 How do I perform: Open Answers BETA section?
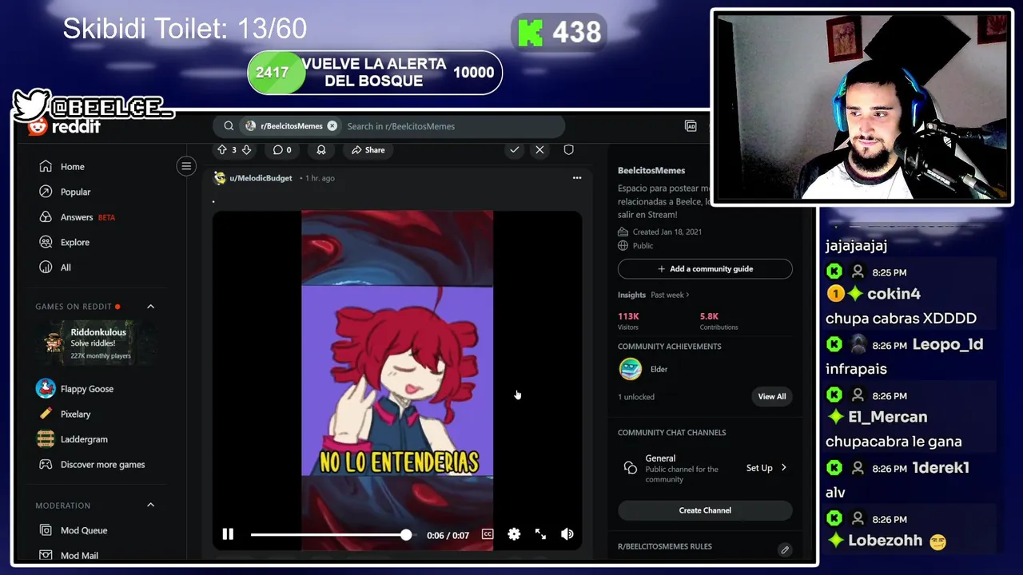coord(77,217)
